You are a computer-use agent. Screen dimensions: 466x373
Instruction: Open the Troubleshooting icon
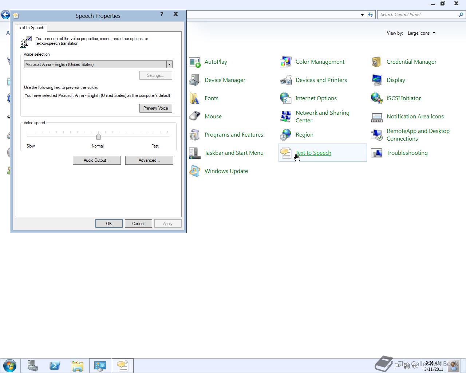coord(377,153)
